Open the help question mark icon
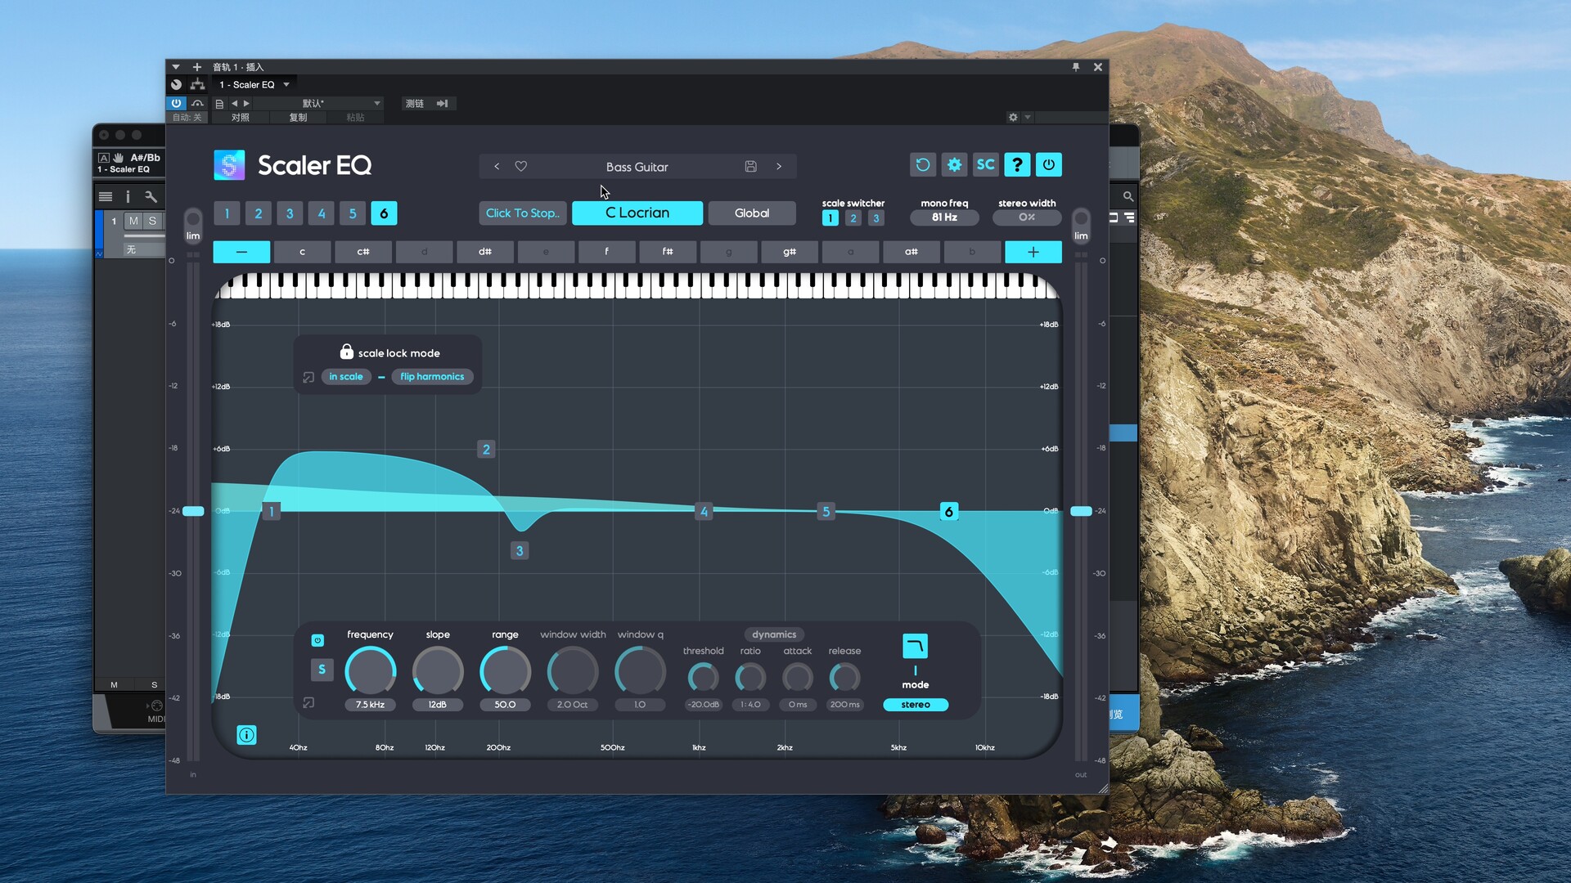This screenshot has height=883, width=1571. pos(1017,165)
